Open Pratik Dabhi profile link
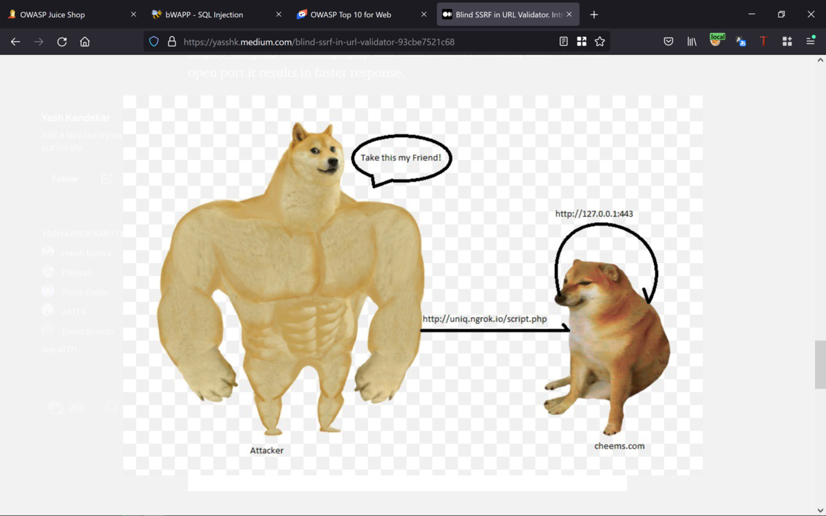 (x=85, y=292)
